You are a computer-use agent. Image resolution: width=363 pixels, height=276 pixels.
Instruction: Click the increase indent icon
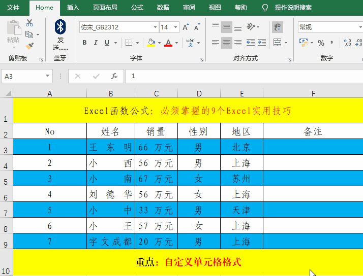tap(263, 43)
